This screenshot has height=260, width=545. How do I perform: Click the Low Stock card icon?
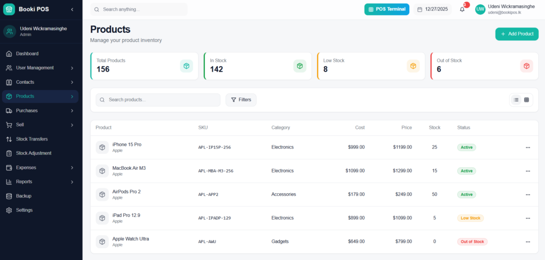click(413, 66)
